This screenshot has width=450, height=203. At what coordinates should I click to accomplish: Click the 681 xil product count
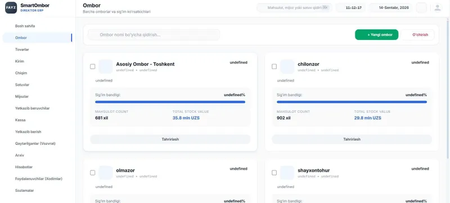(x=102, y=118)
